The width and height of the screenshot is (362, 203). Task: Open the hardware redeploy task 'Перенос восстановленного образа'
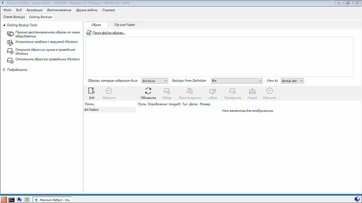[x=47, y=34]
